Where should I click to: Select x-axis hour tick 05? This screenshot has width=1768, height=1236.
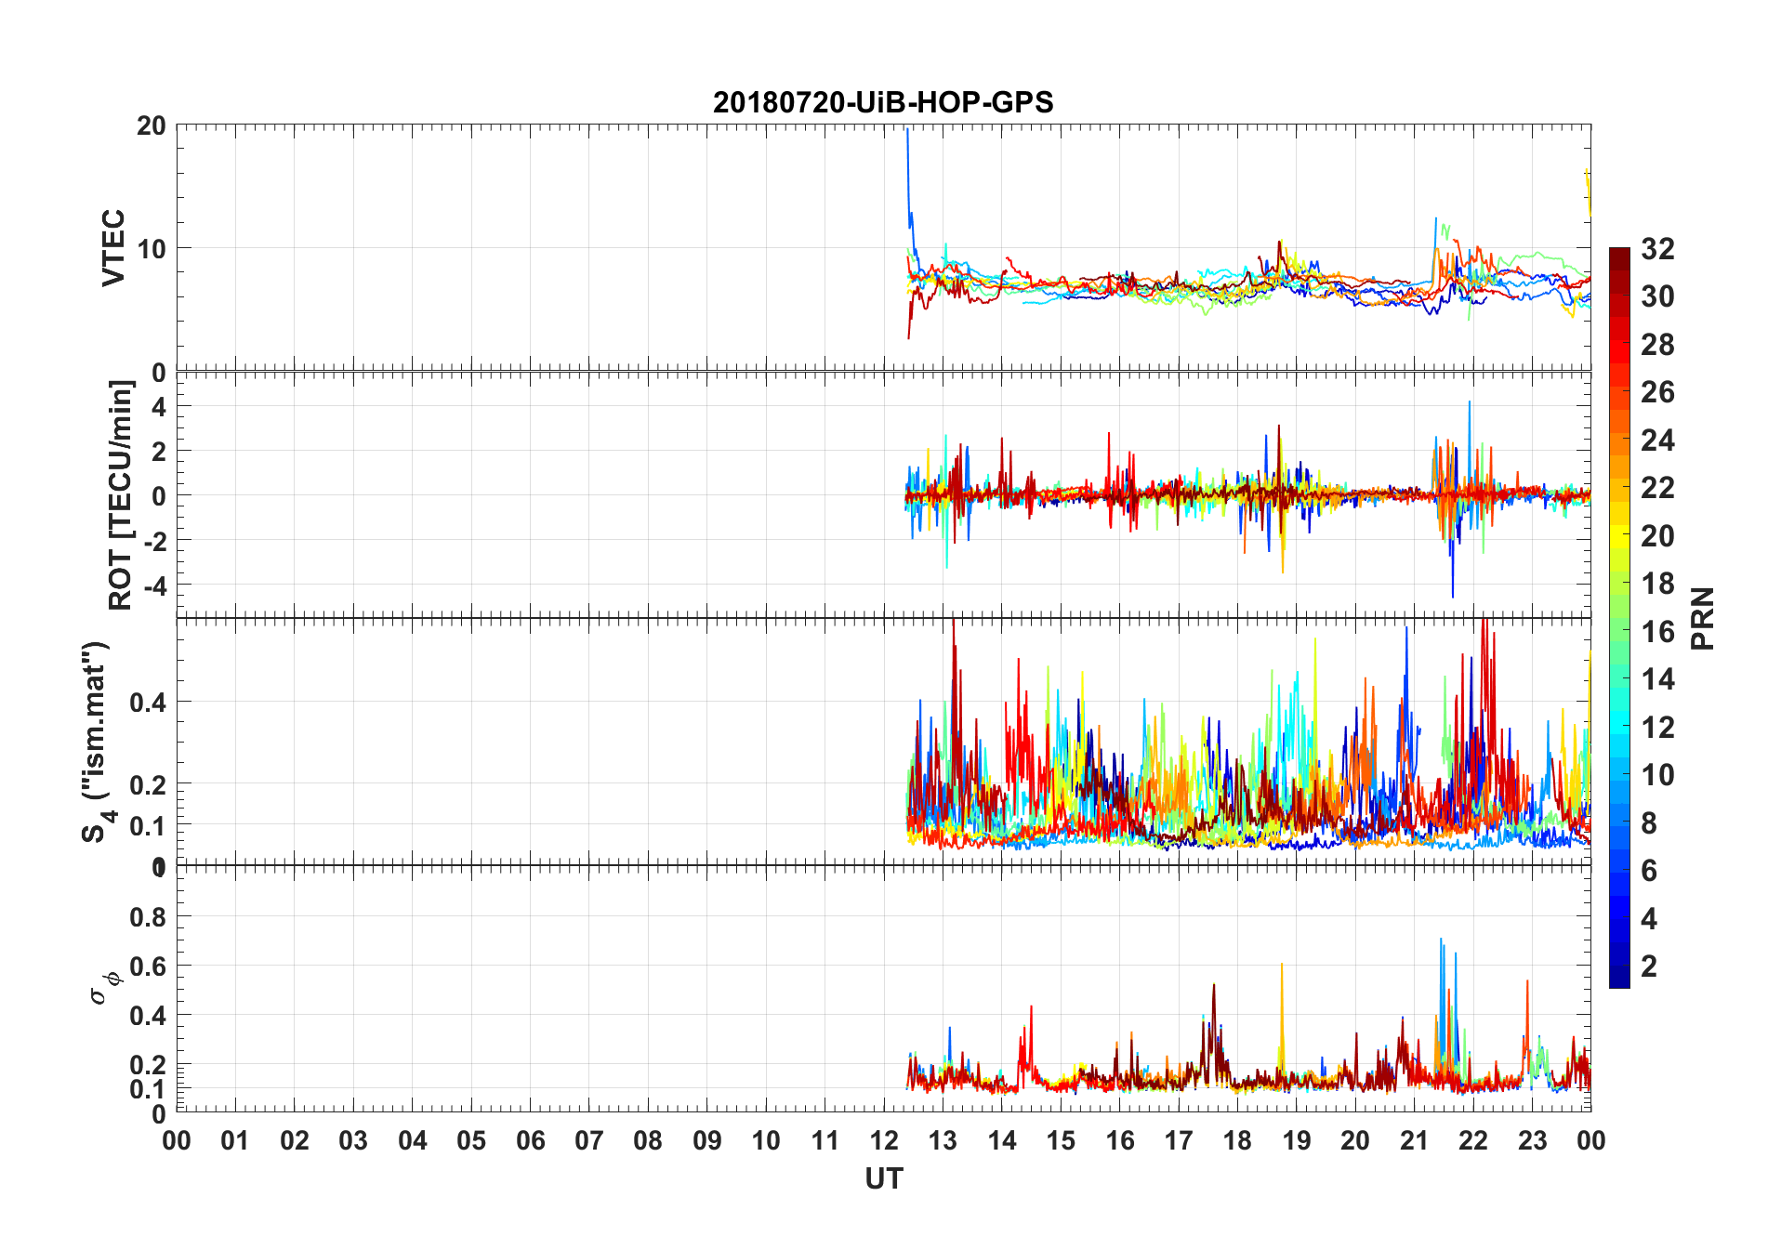click(471, 1140)
